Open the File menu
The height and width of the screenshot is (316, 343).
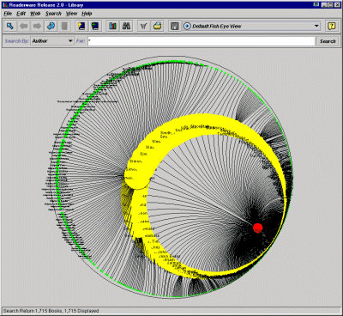click(x=8, y=14)
